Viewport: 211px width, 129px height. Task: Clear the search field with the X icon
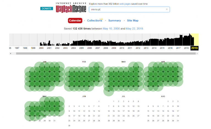(x=166, y=9)
